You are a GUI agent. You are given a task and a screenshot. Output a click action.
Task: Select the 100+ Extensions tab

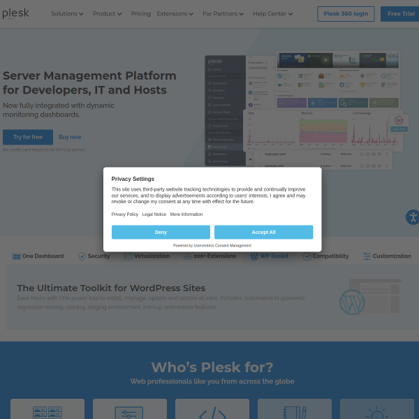point(209,256)
